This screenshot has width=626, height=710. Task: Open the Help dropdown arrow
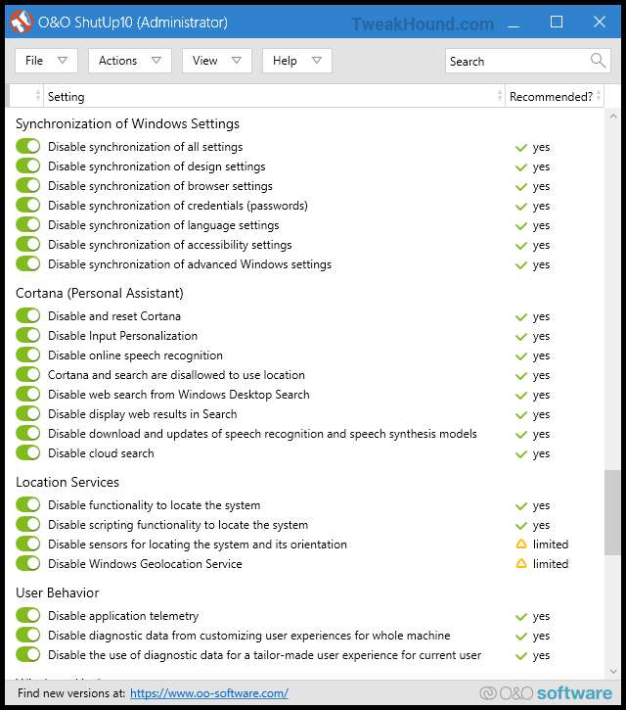317,60
